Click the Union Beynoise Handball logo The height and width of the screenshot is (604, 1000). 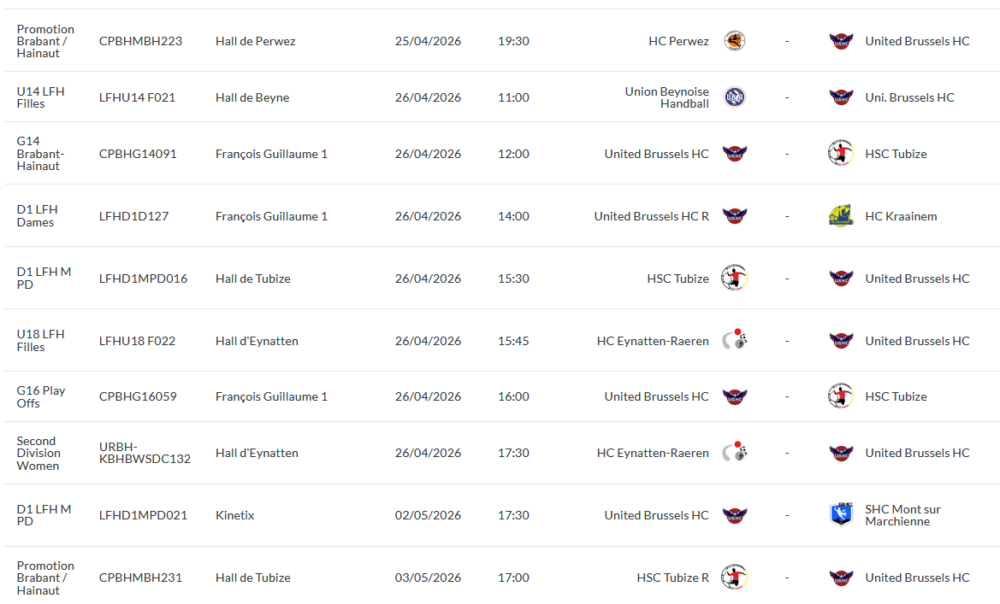[x=734, y=97]
